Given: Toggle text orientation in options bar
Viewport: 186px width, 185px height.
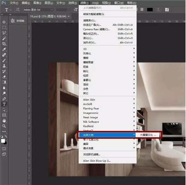Looking at the screenshot, I should coord(18,9).
